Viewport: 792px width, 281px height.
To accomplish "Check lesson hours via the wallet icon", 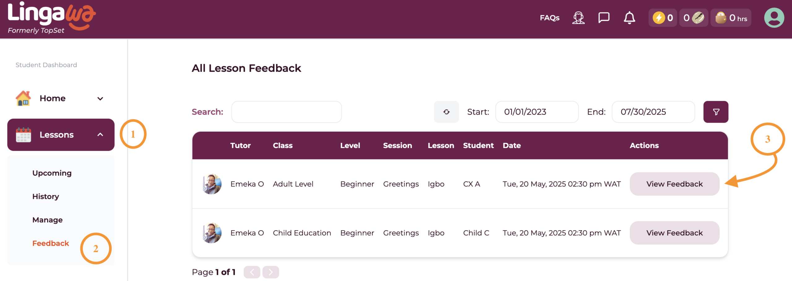I will coord(731,18).
